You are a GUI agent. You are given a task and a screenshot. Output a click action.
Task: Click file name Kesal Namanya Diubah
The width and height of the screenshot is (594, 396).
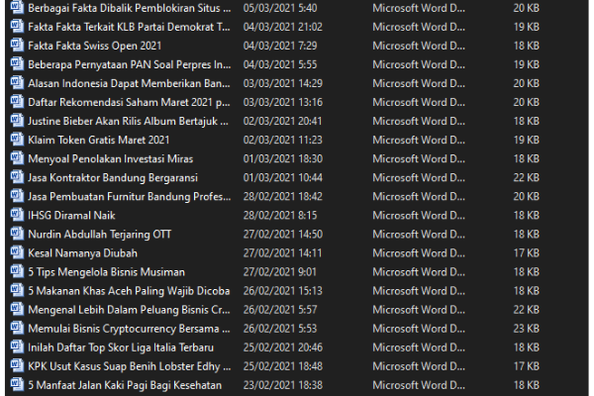[x=82, y=253]
